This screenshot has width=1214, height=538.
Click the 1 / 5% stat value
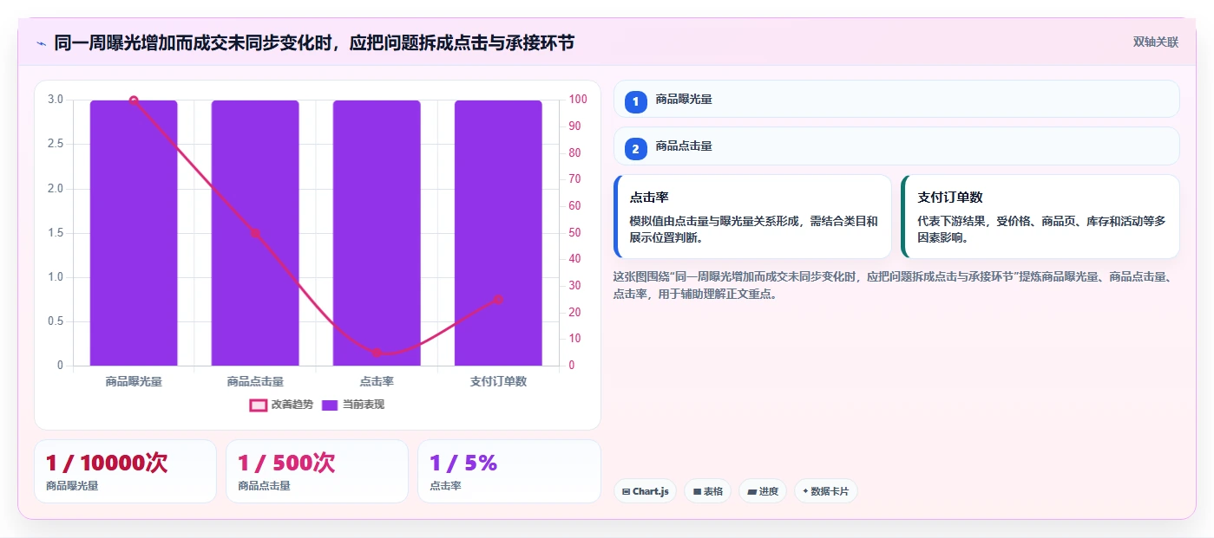pos(463,463)
